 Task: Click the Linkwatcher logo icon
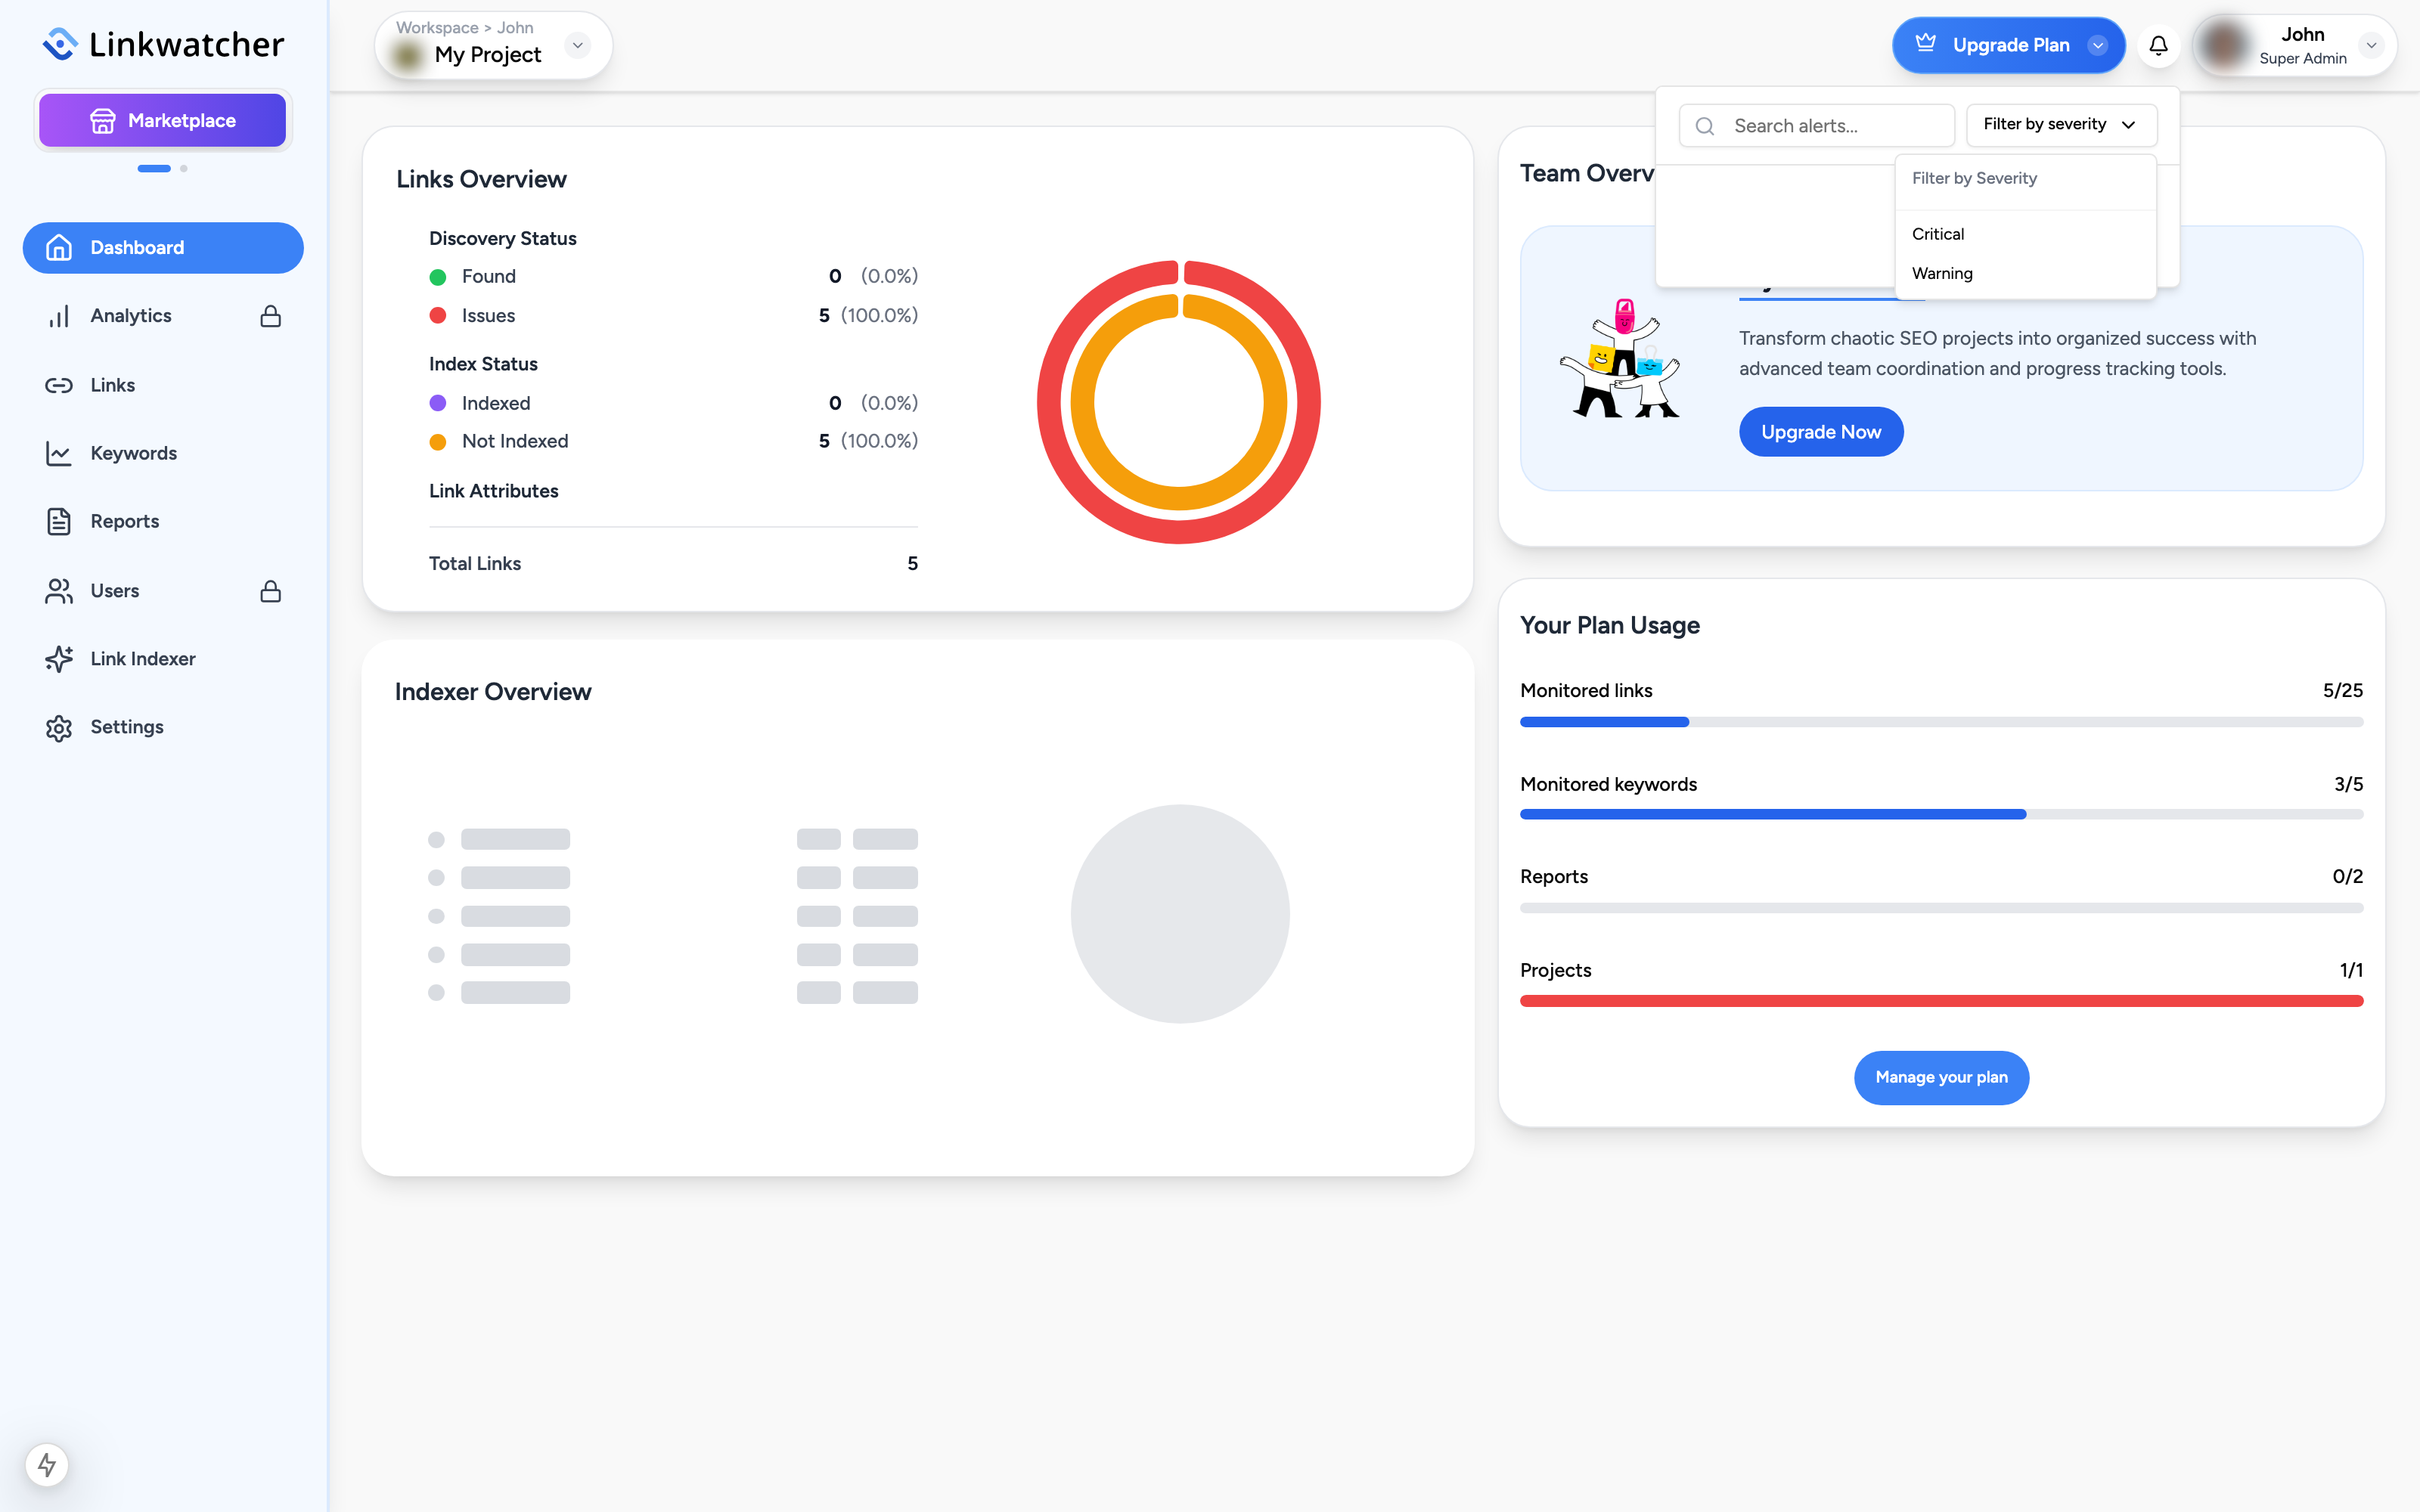pyautogui.click(x=60, y=44)
